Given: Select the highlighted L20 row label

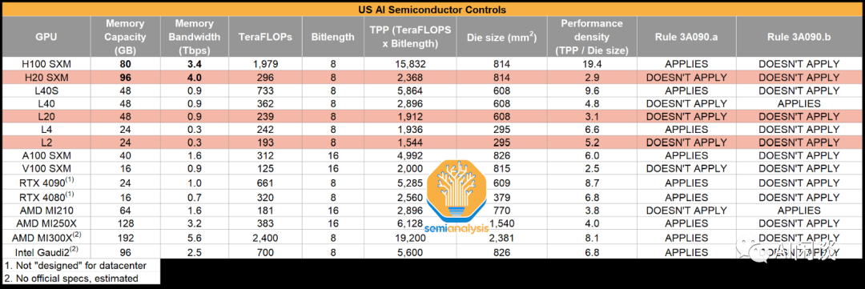Looking at the screenshot, I should point(46,117).
